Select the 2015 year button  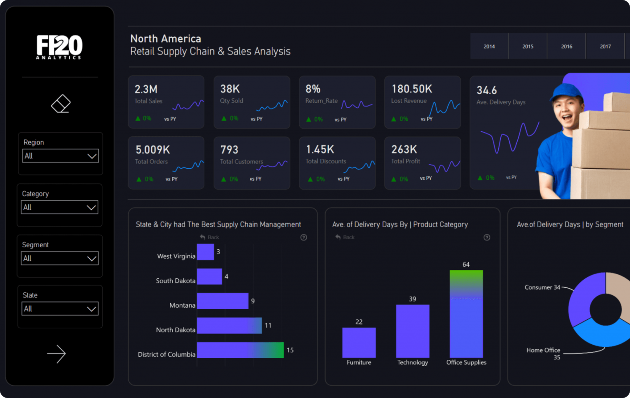[528, 46]
